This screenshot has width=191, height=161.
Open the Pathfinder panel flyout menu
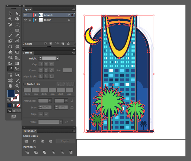[74, 131]
